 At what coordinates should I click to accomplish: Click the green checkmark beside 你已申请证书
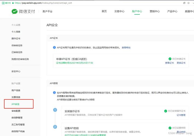click(170, 59)
